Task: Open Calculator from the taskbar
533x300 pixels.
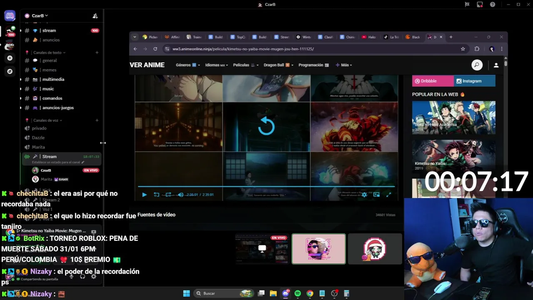Action: [x=346, y=293]
